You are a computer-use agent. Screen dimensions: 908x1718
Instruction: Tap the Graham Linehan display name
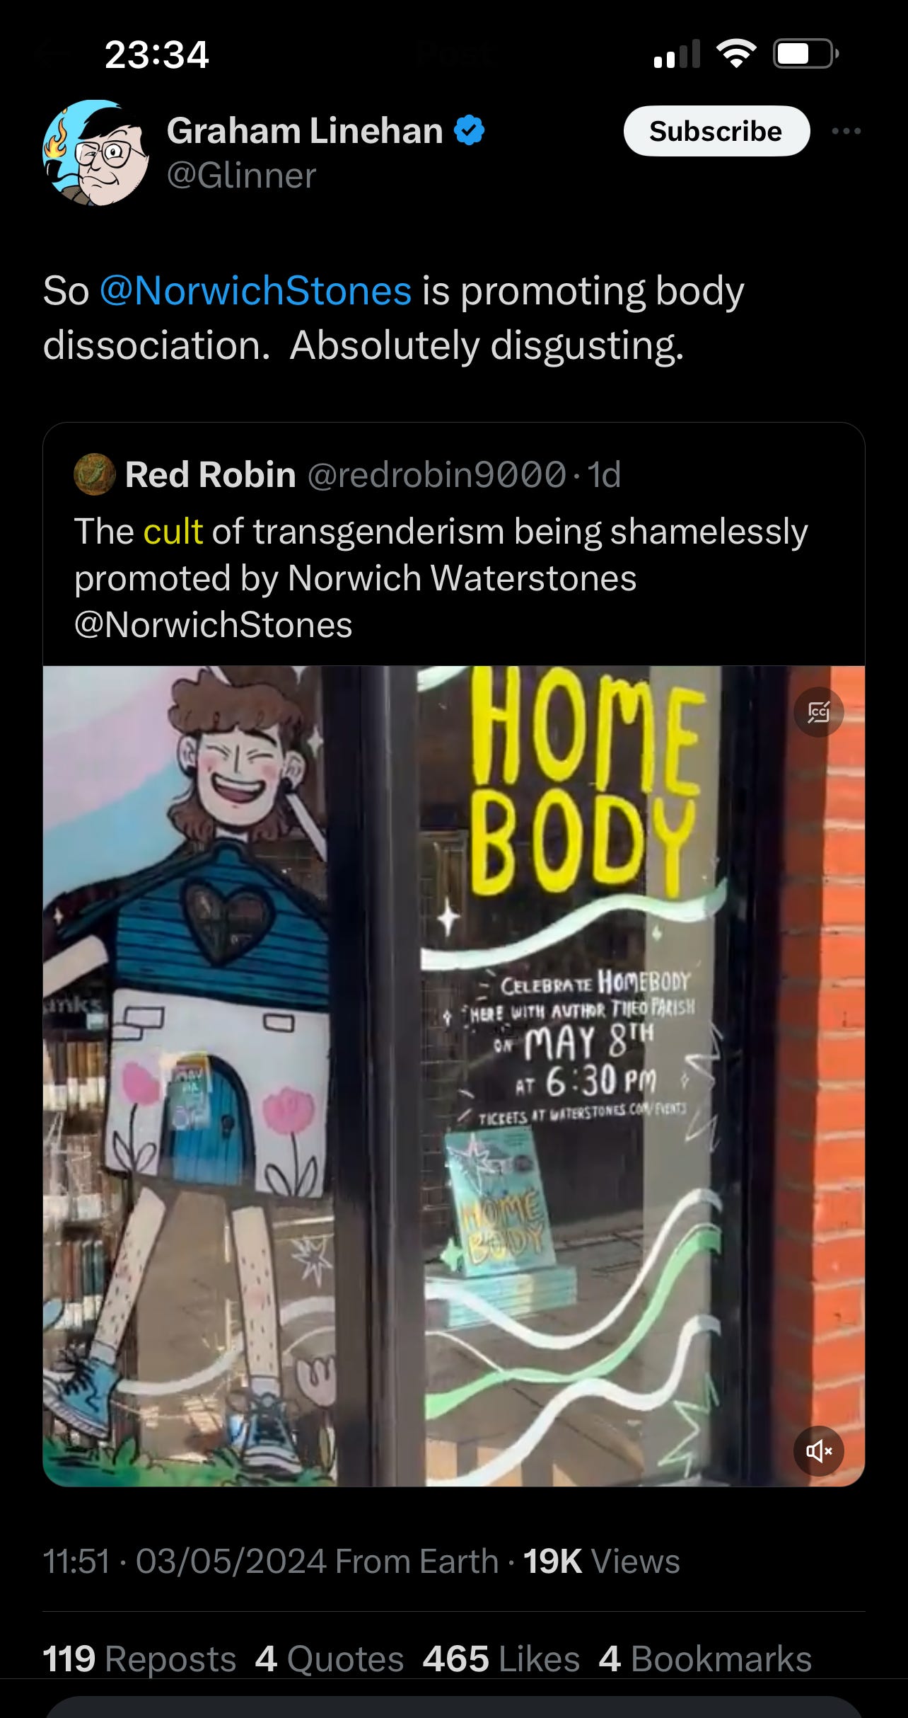click(305, 131)
